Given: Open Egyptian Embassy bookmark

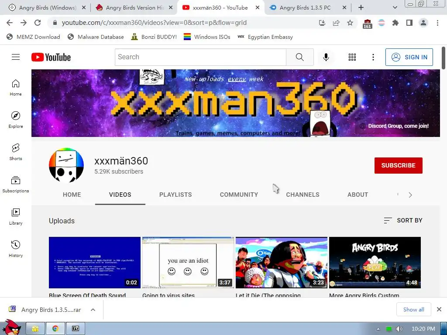Looking at the screenshot, I should [265, 37].
